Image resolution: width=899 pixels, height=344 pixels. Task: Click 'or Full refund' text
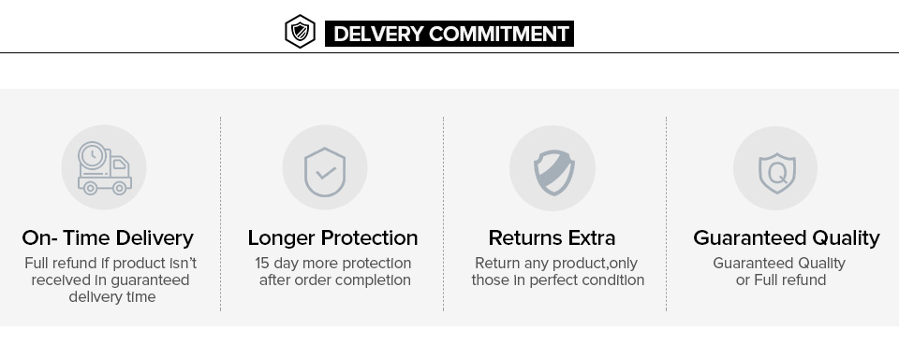[781, 279]
